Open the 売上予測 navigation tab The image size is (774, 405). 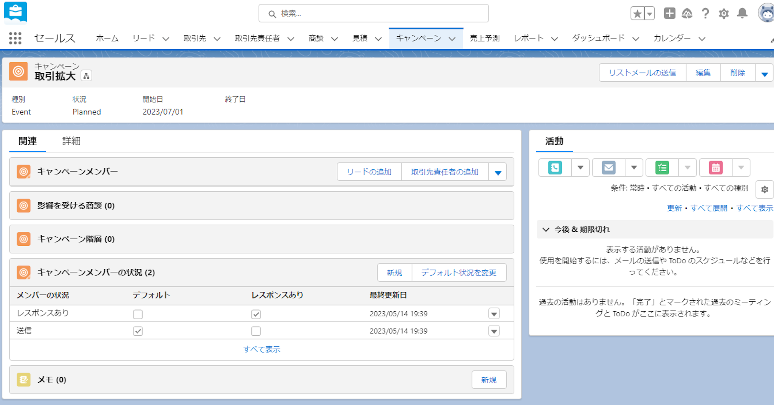click(x=485, y=38)
